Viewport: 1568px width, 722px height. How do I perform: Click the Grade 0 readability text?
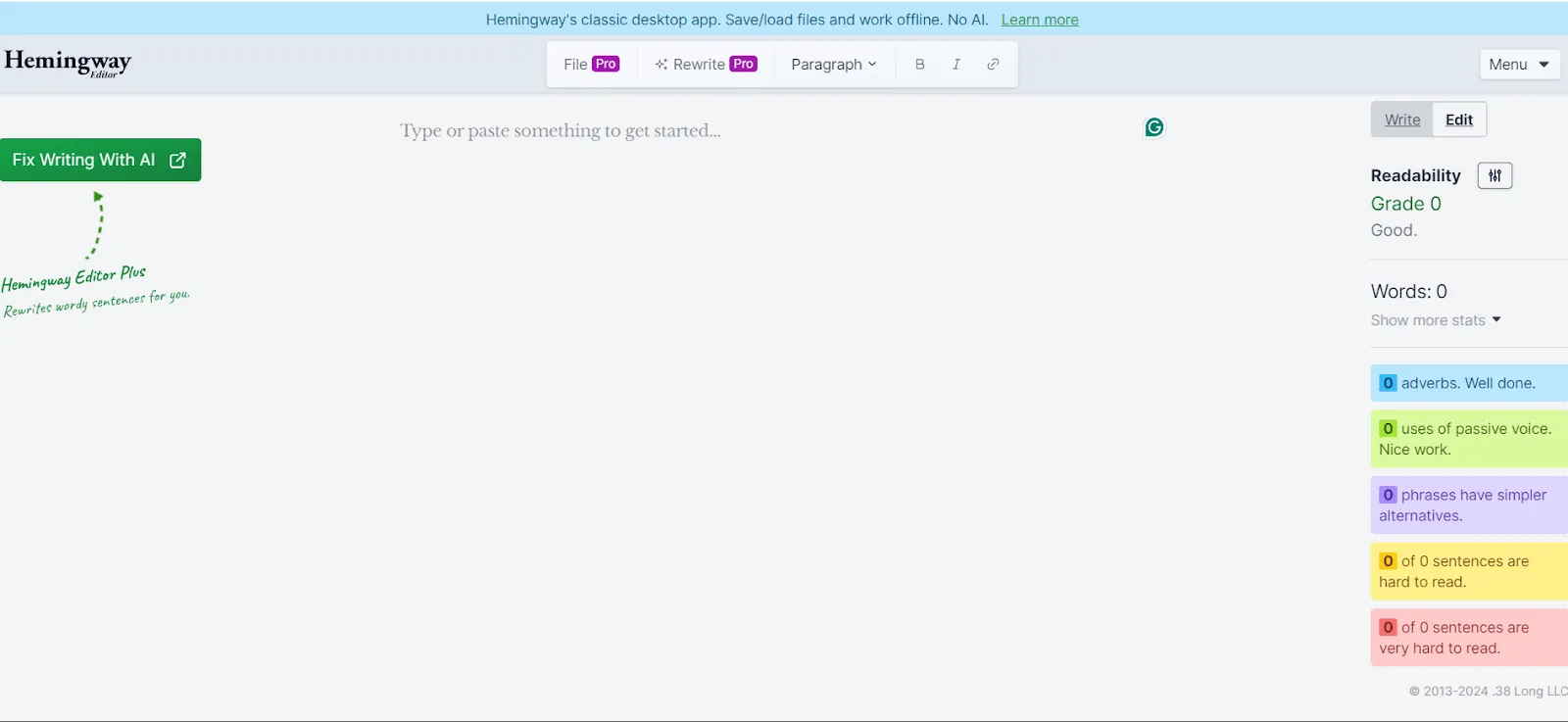[1406, 204]
